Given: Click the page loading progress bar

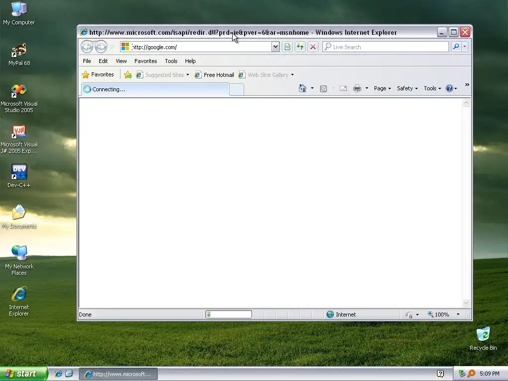Looking at the screenshot, I should 229,314.
